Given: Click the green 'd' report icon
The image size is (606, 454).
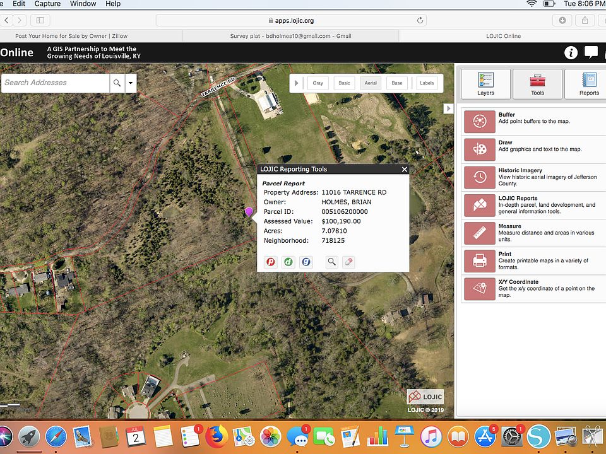Looking at the screenshot, I should pos(288,262).
